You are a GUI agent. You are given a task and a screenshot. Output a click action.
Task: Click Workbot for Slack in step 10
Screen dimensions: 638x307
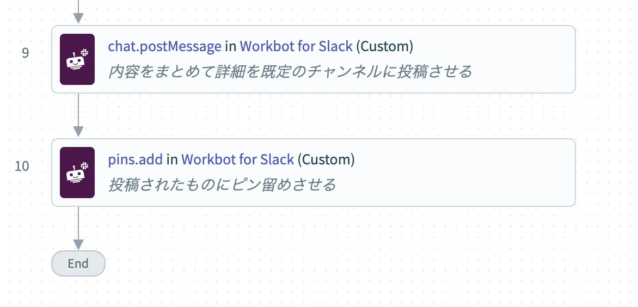point(237,159)
